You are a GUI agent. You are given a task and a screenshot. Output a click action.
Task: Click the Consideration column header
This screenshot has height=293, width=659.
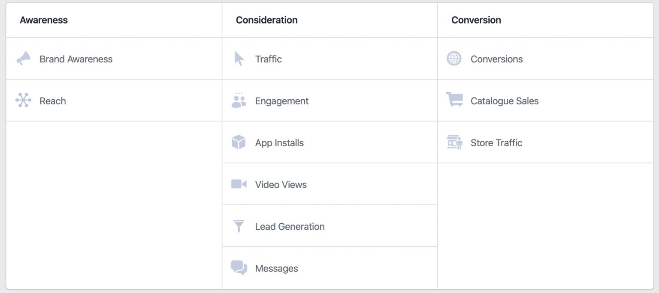coord(266,20)
